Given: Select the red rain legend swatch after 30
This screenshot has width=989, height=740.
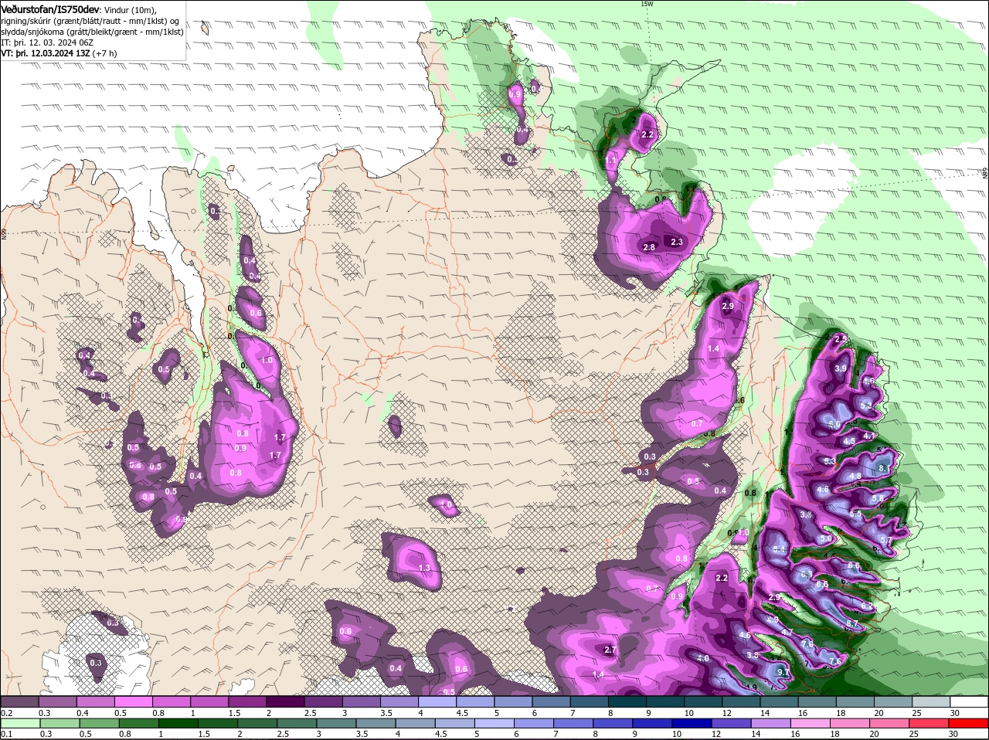Looking at the screenshot, I should point(970,724).
